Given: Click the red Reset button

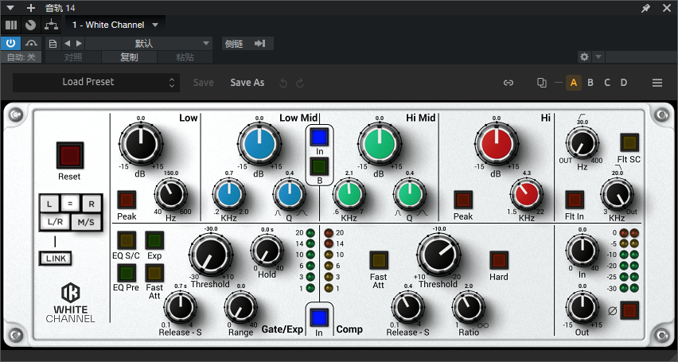Looking at the screenshot, I should click(x=69, y=155).
